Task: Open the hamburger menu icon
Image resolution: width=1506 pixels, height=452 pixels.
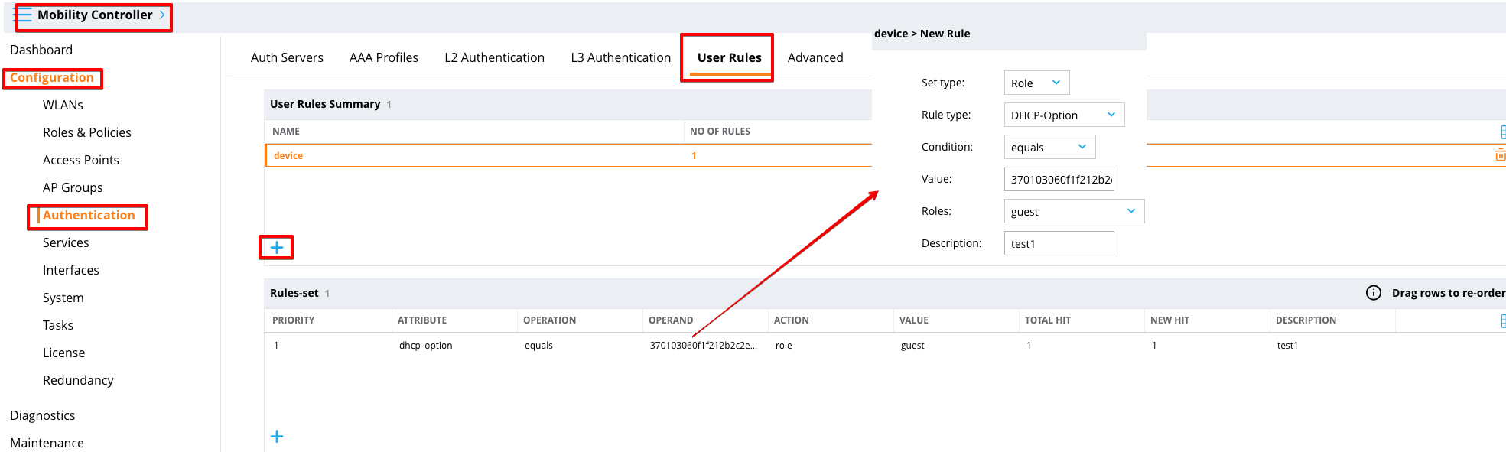Action: [23, 15]
